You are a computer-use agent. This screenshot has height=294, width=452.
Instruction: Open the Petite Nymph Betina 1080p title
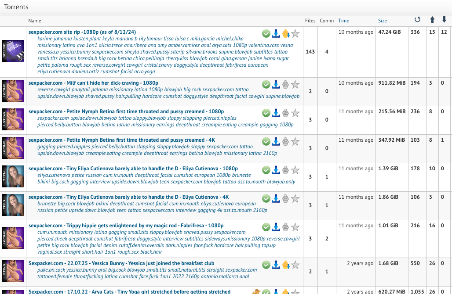[x=126, y=111]
